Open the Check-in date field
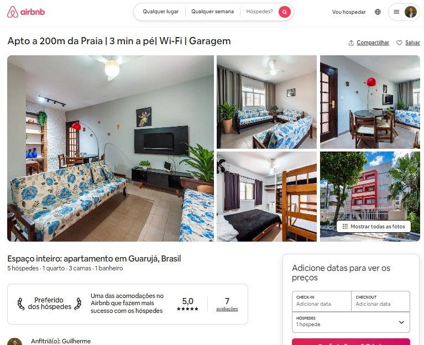424x345 pixels. (x=322, y=301)
